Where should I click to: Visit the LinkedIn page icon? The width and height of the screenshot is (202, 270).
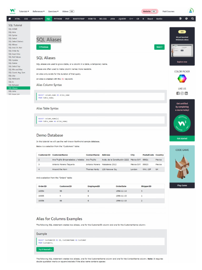[x=186, y=93]
